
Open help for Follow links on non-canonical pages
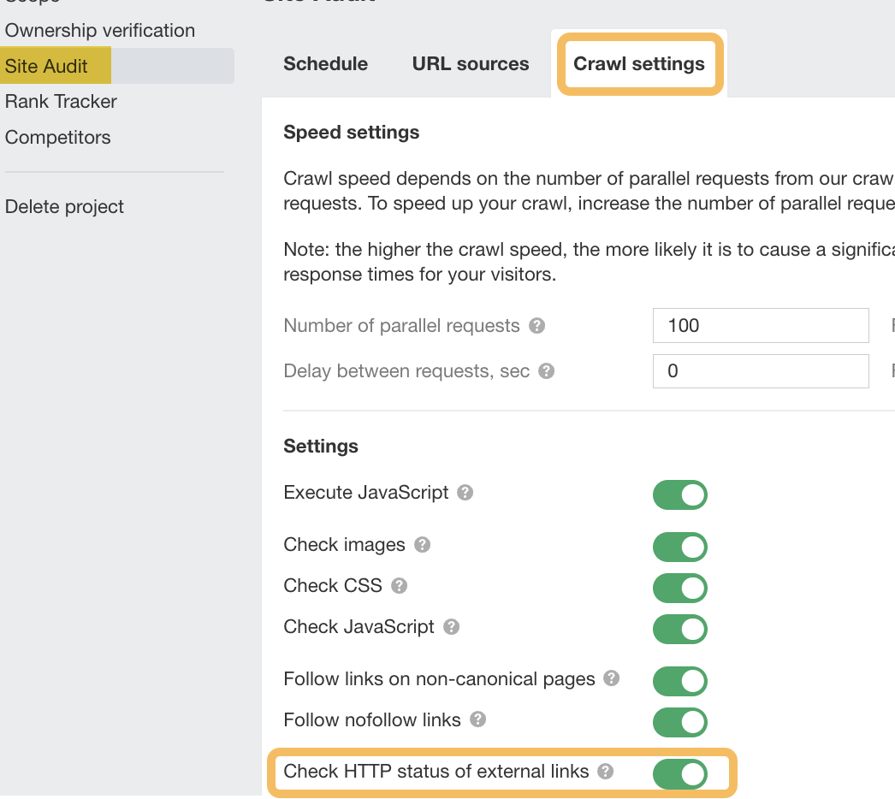[x=611, y=678]
